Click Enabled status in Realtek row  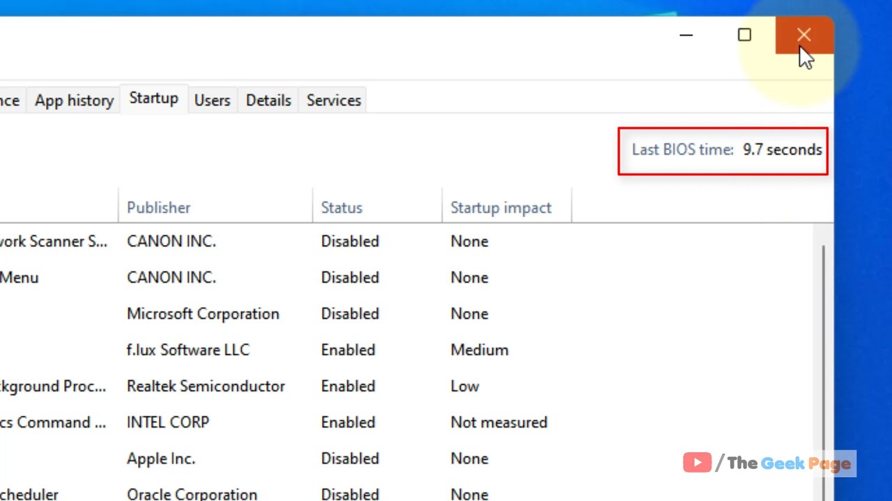(x=348, y=386)
